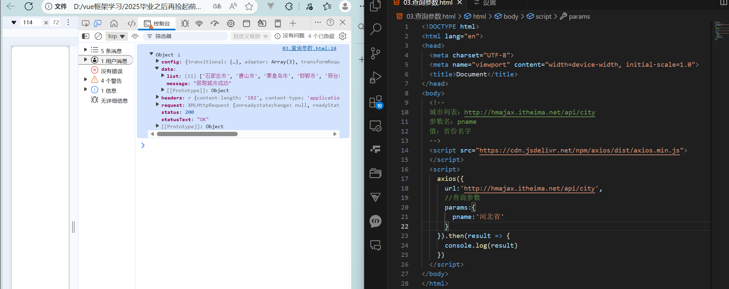Open DevTools welcome home tab
Image resolution: width=729 pixels, height=289 pixels.
[x=114, y=23]
